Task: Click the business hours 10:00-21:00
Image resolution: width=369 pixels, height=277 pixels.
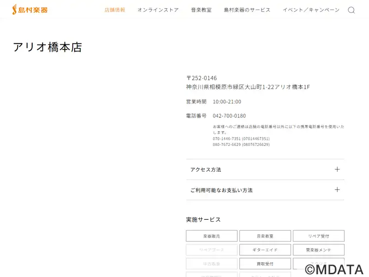Action: point(227,102)
